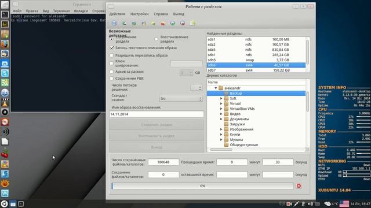The height and width of the screenshot is (208, 371).
Task: Open the terminal window's 'Правка' menu
Action: (32, 11)
